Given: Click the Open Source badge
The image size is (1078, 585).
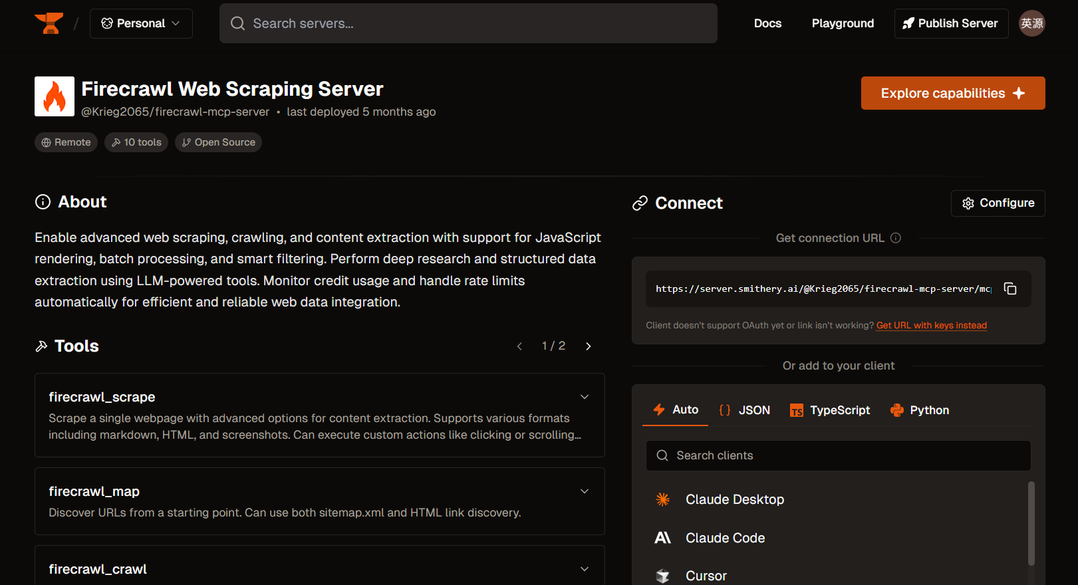Looking at the screenshot, I should tap(218, 142).
